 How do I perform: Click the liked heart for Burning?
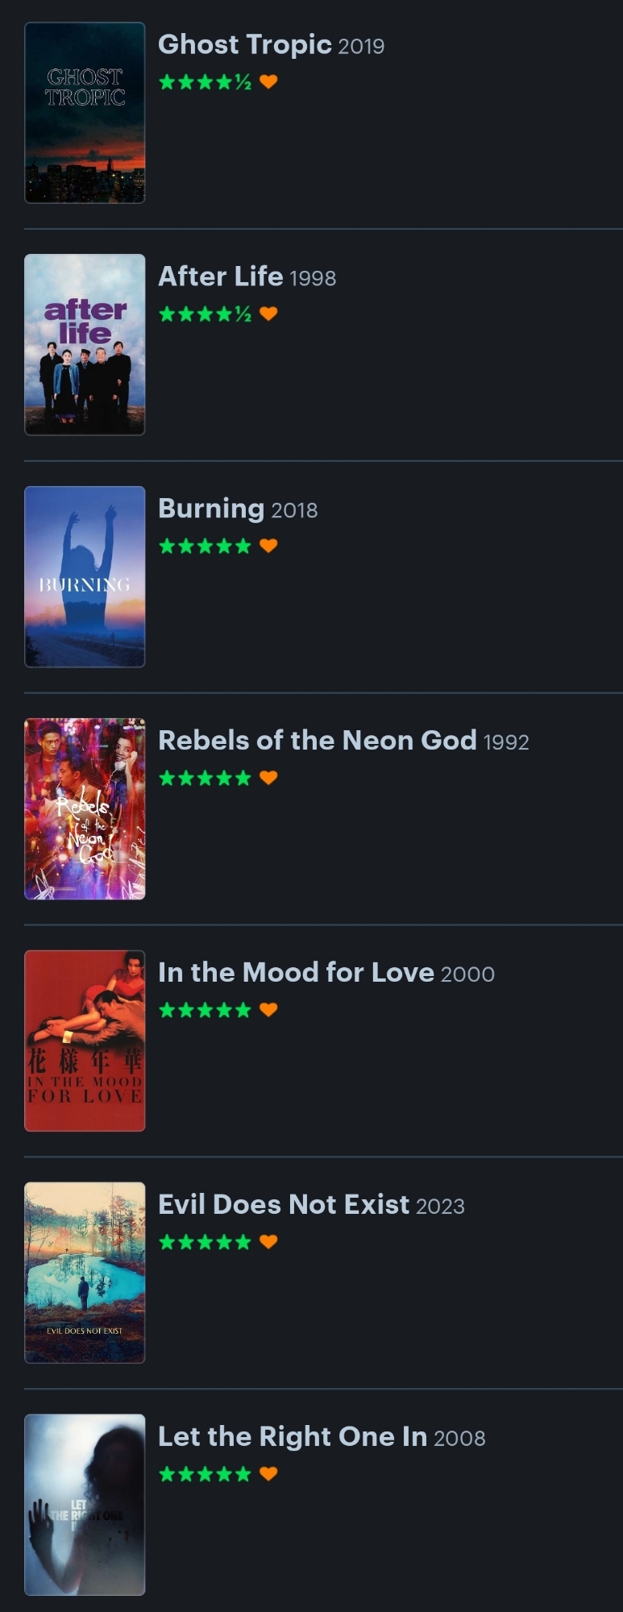[268, 546]
